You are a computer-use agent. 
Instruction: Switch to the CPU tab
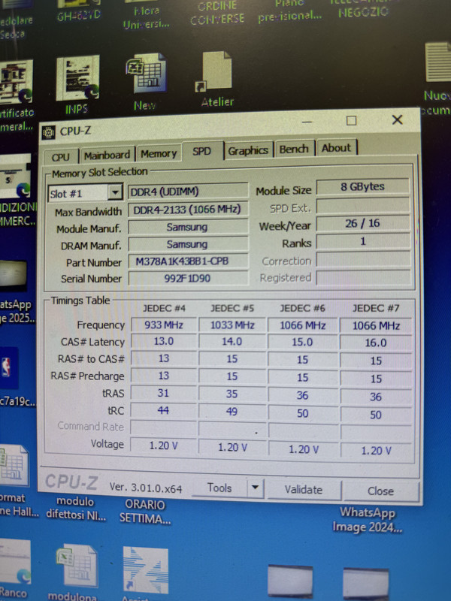pyautogui.click(x=60, y=157)
